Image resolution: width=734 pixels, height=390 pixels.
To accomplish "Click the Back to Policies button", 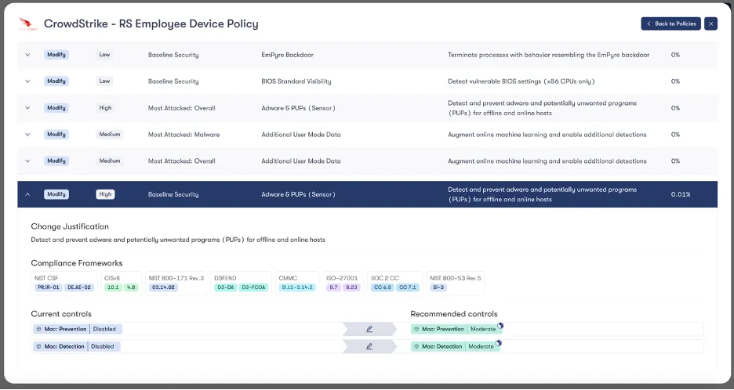I will pos(670,23).
